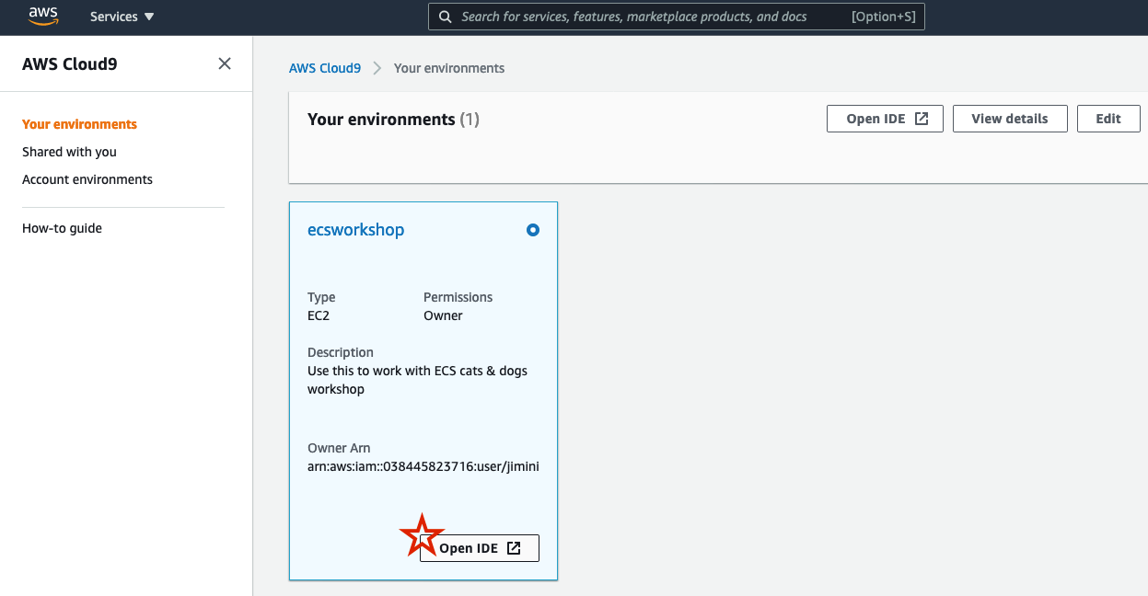Open the How-to guide link
1148x596 pixels.
tap(62, 228)
